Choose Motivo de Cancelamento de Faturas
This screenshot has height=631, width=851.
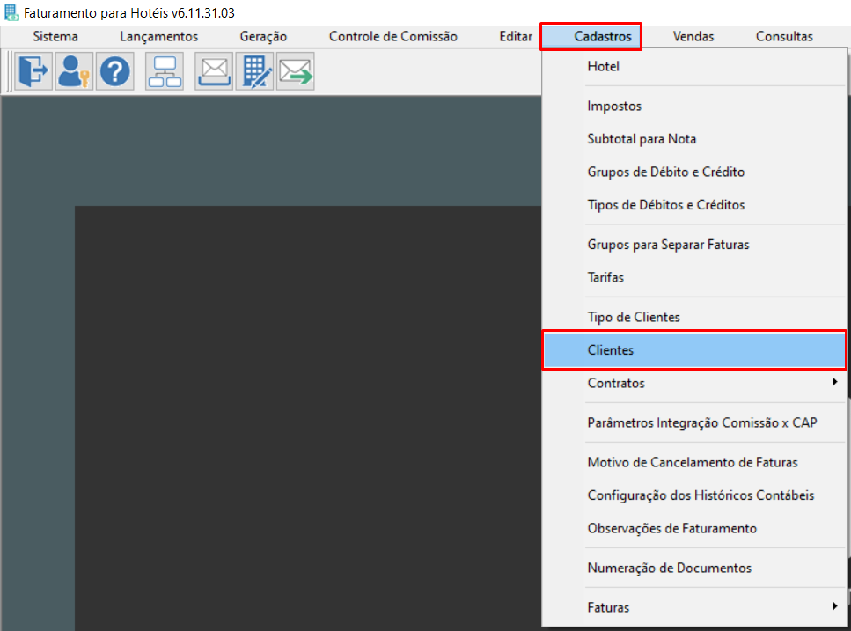pyautogui.click(x=694, y=462)
